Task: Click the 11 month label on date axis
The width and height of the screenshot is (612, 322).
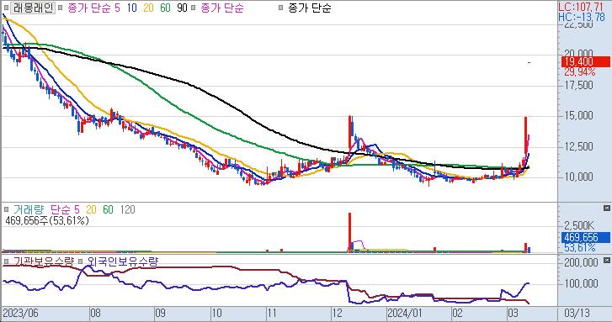Action: coord(271,313)
